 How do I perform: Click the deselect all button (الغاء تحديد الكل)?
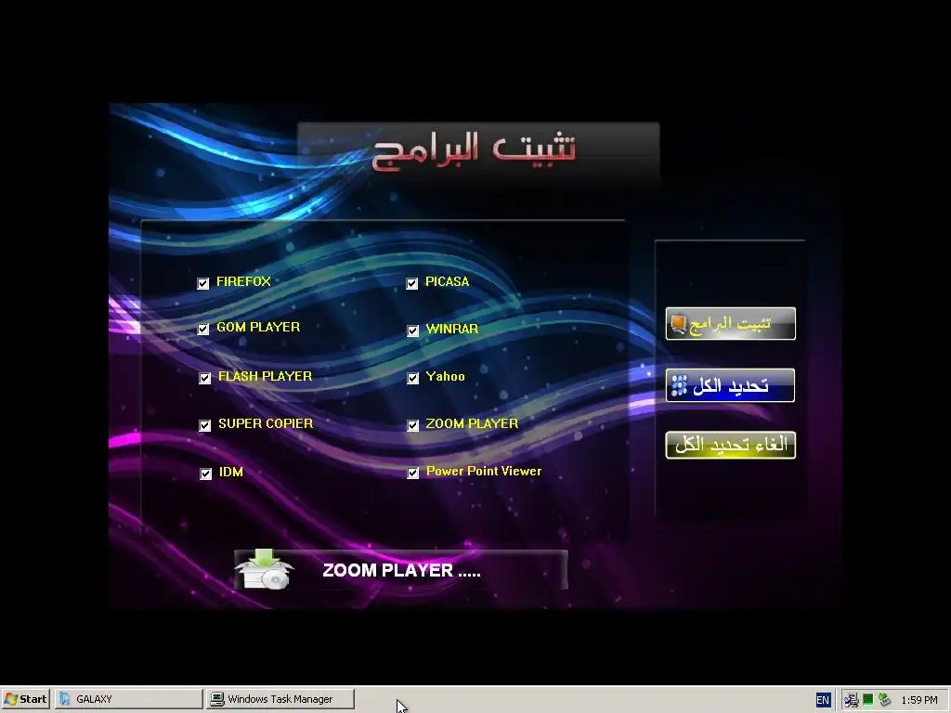730,445
